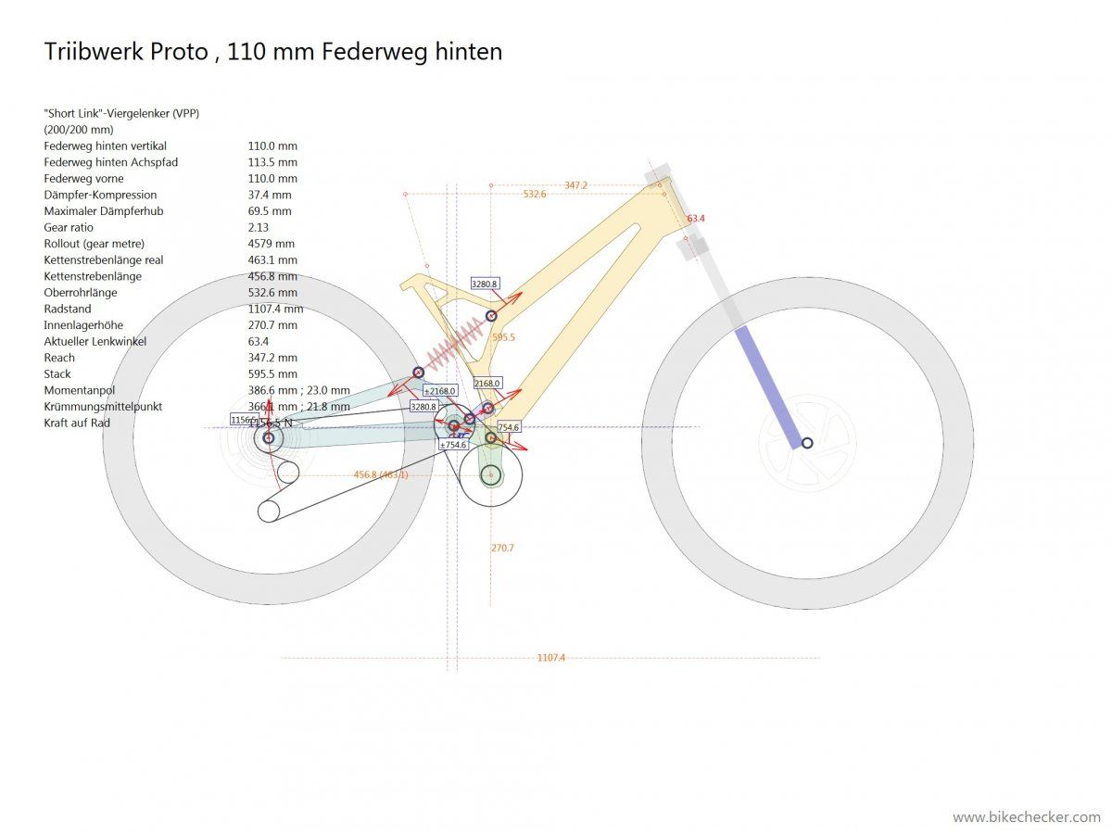Select the 347.2 reach dimension label
The height and width of the screenshot is (834, 1112).
pyautogui.click(x=575, y=186)
